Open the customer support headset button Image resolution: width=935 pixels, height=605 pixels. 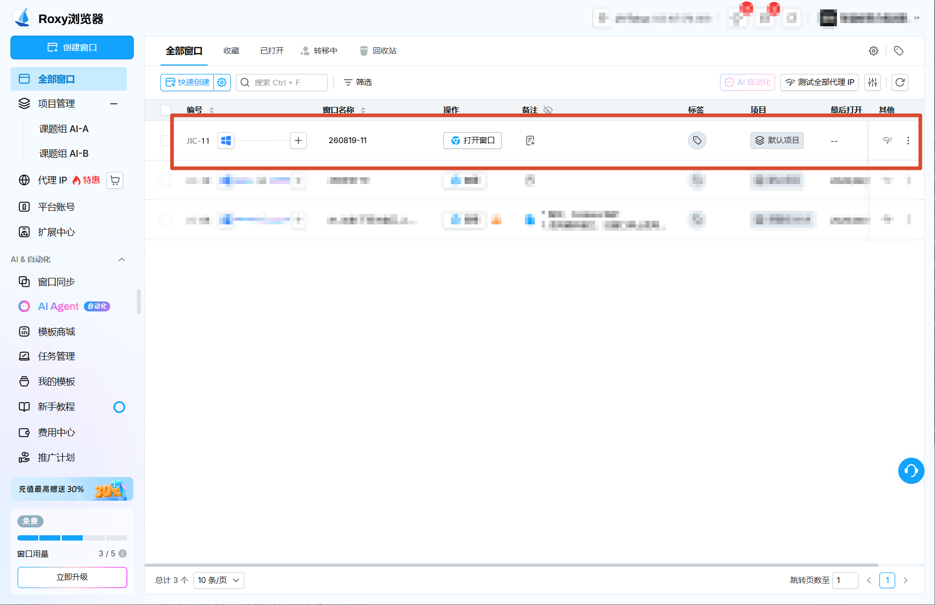tap(911, 471)
